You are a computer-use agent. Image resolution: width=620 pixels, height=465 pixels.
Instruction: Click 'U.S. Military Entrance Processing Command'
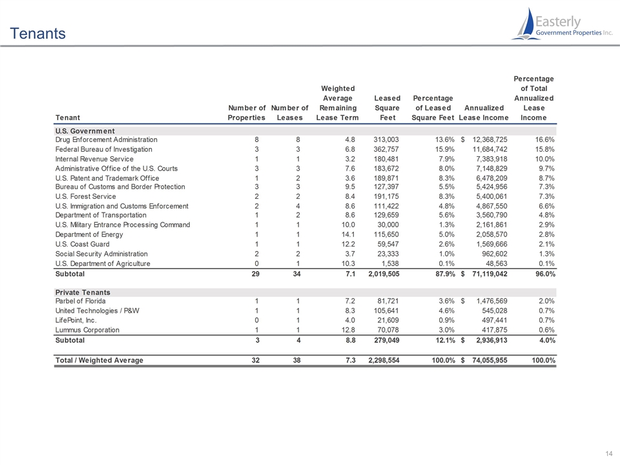pos(123,225)
